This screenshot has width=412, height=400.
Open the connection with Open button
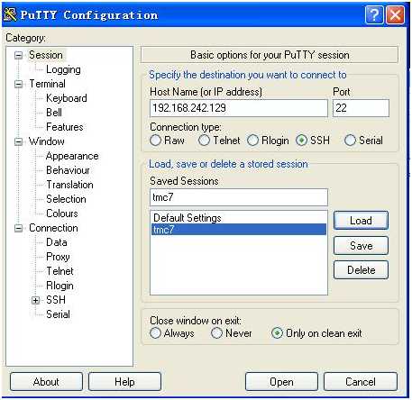(281, 382)
